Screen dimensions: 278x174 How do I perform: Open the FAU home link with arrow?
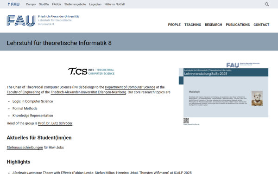pyautogui.click(x=13, y=4)
